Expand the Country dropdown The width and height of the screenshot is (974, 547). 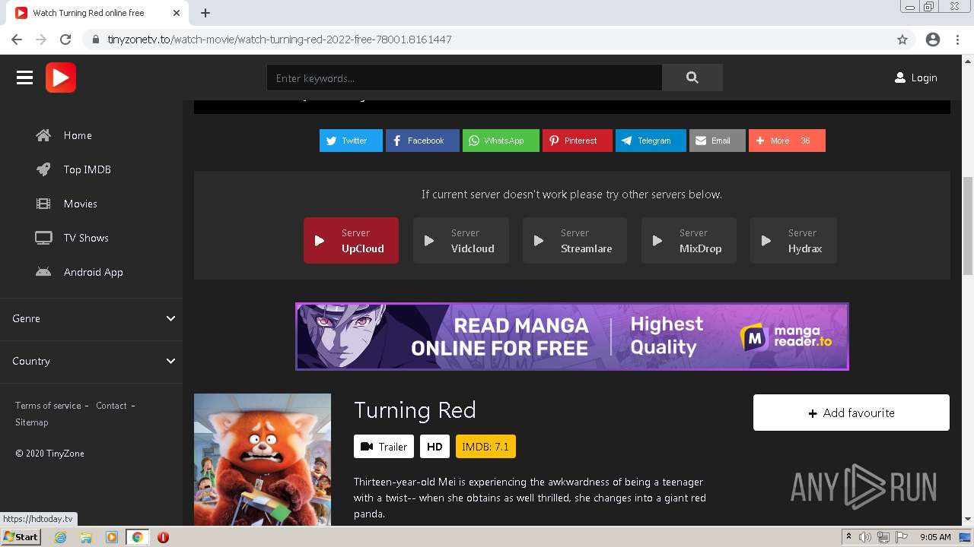click(91, 361)
